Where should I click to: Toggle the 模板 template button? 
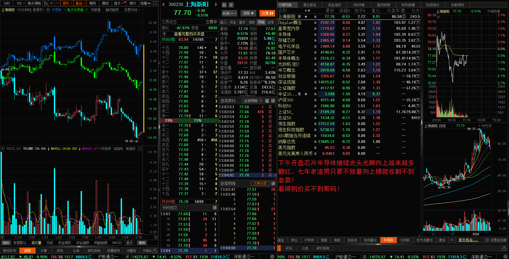(x=142, y=243)
